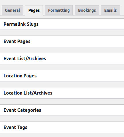The width and height of the screenshot is (124, 137).
Task: Go to the Bookings tab
Action: tap(87, 10)
